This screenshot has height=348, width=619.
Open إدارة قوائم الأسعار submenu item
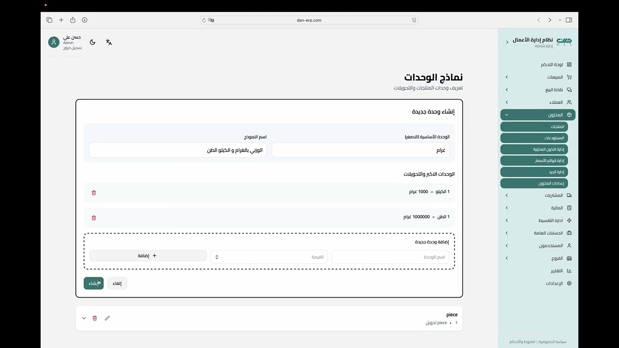pyautogui.click(x=534, y=160)
